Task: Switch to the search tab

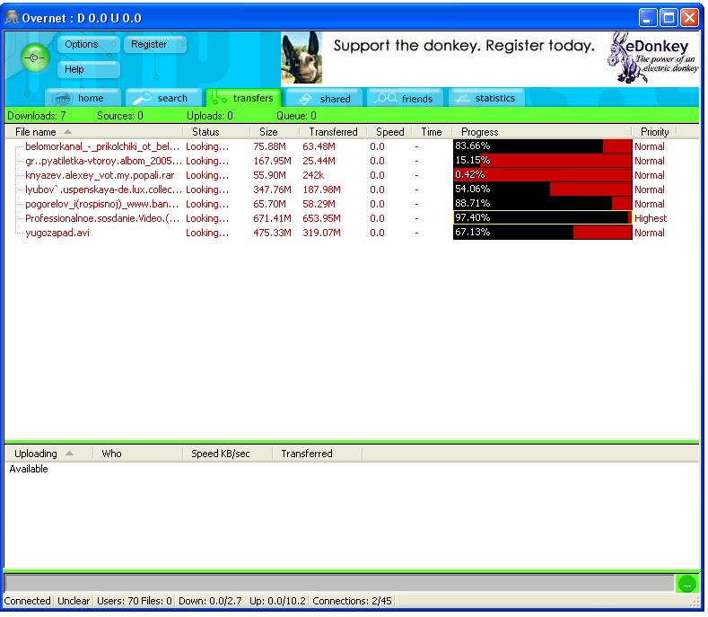Action: (x=163, y=98)
